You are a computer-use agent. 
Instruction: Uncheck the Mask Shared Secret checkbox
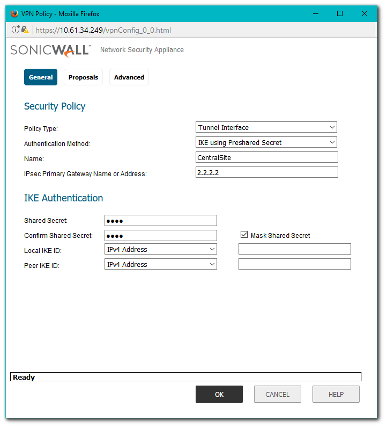pyautogui.click(x=244, y=235)
